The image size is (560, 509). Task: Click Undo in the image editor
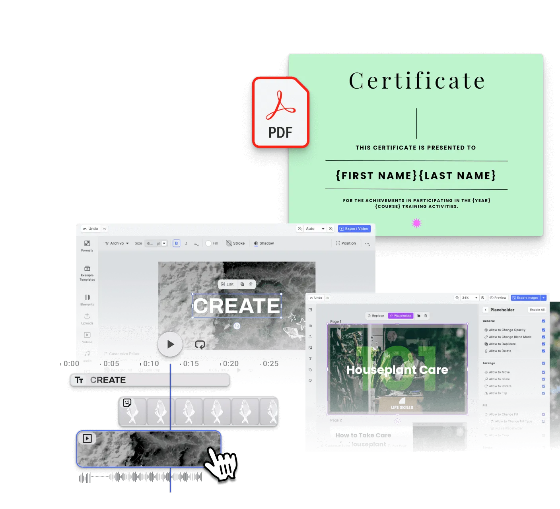pos(316,298)
